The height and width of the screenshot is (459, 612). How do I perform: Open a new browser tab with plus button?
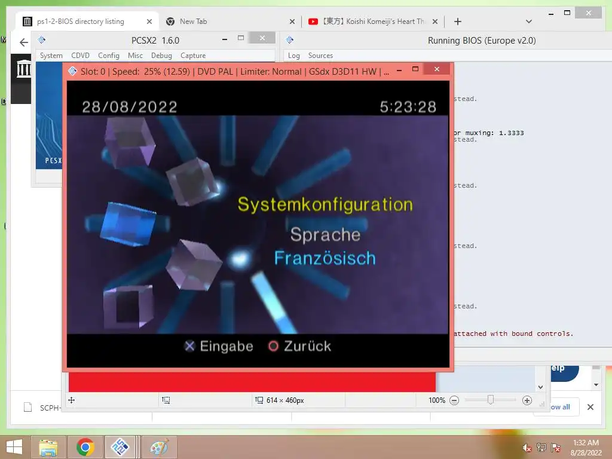click(458, 22)
